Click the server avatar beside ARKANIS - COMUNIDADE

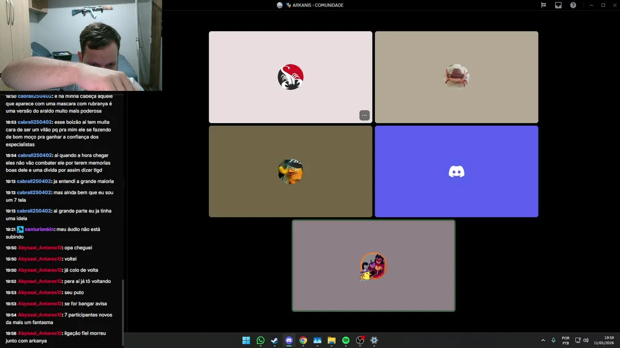pos(279,5)
